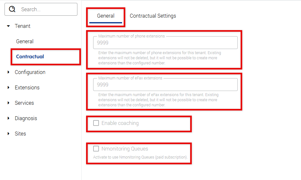Viewport: 301px width, 180px height.
Task: Click the maximum phone extensions field
Action: 165,43
